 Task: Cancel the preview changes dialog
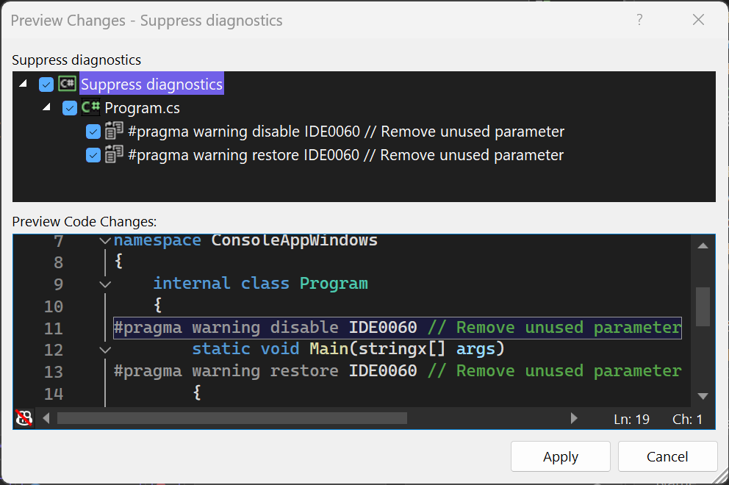click(667, 456)
